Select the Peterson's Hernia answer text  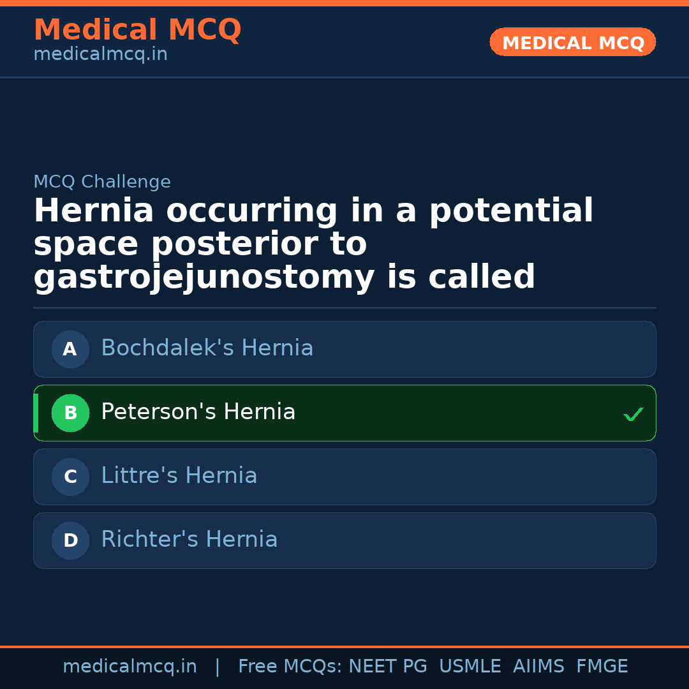tap(198, 412)
